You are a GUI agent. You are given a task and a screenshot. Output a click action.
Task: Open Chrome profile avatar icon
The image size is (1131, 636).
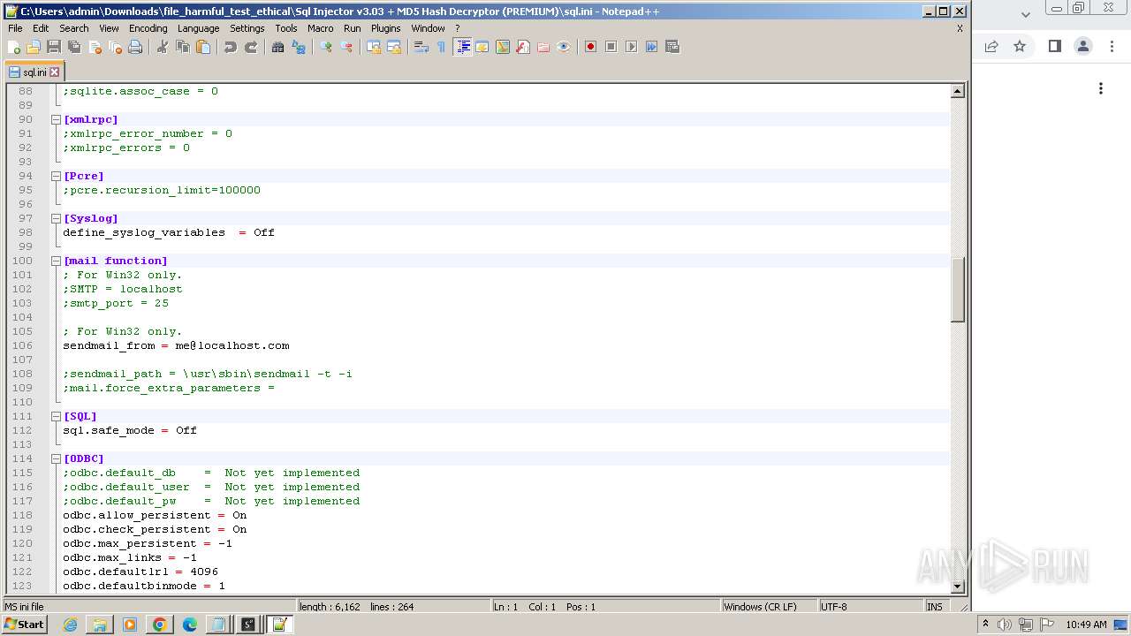click(x=1083, y=46)
